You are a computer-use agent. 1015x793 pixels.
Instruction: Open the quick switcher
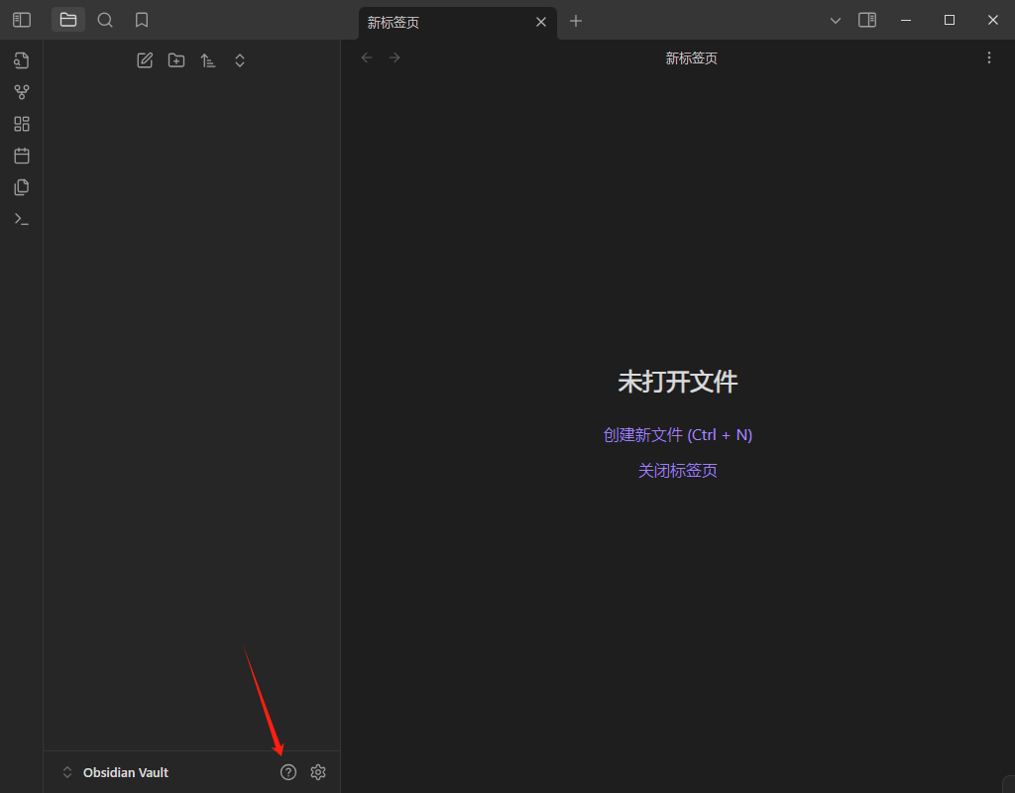(21, 59)
